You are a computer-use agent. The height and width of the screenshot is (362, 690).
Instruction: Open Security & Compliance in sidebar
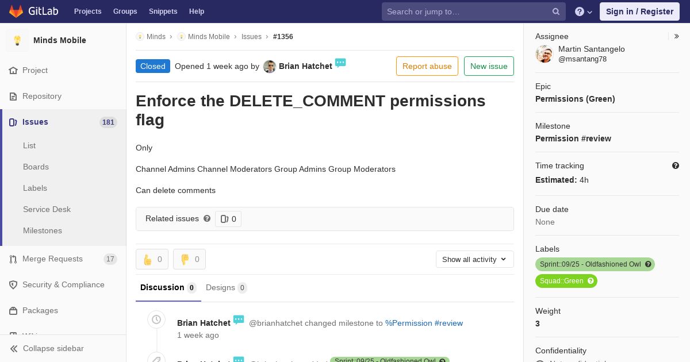coord(63,284)
